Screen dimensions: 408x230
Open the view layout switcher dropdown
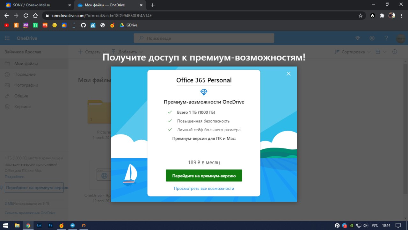(381, 52)
